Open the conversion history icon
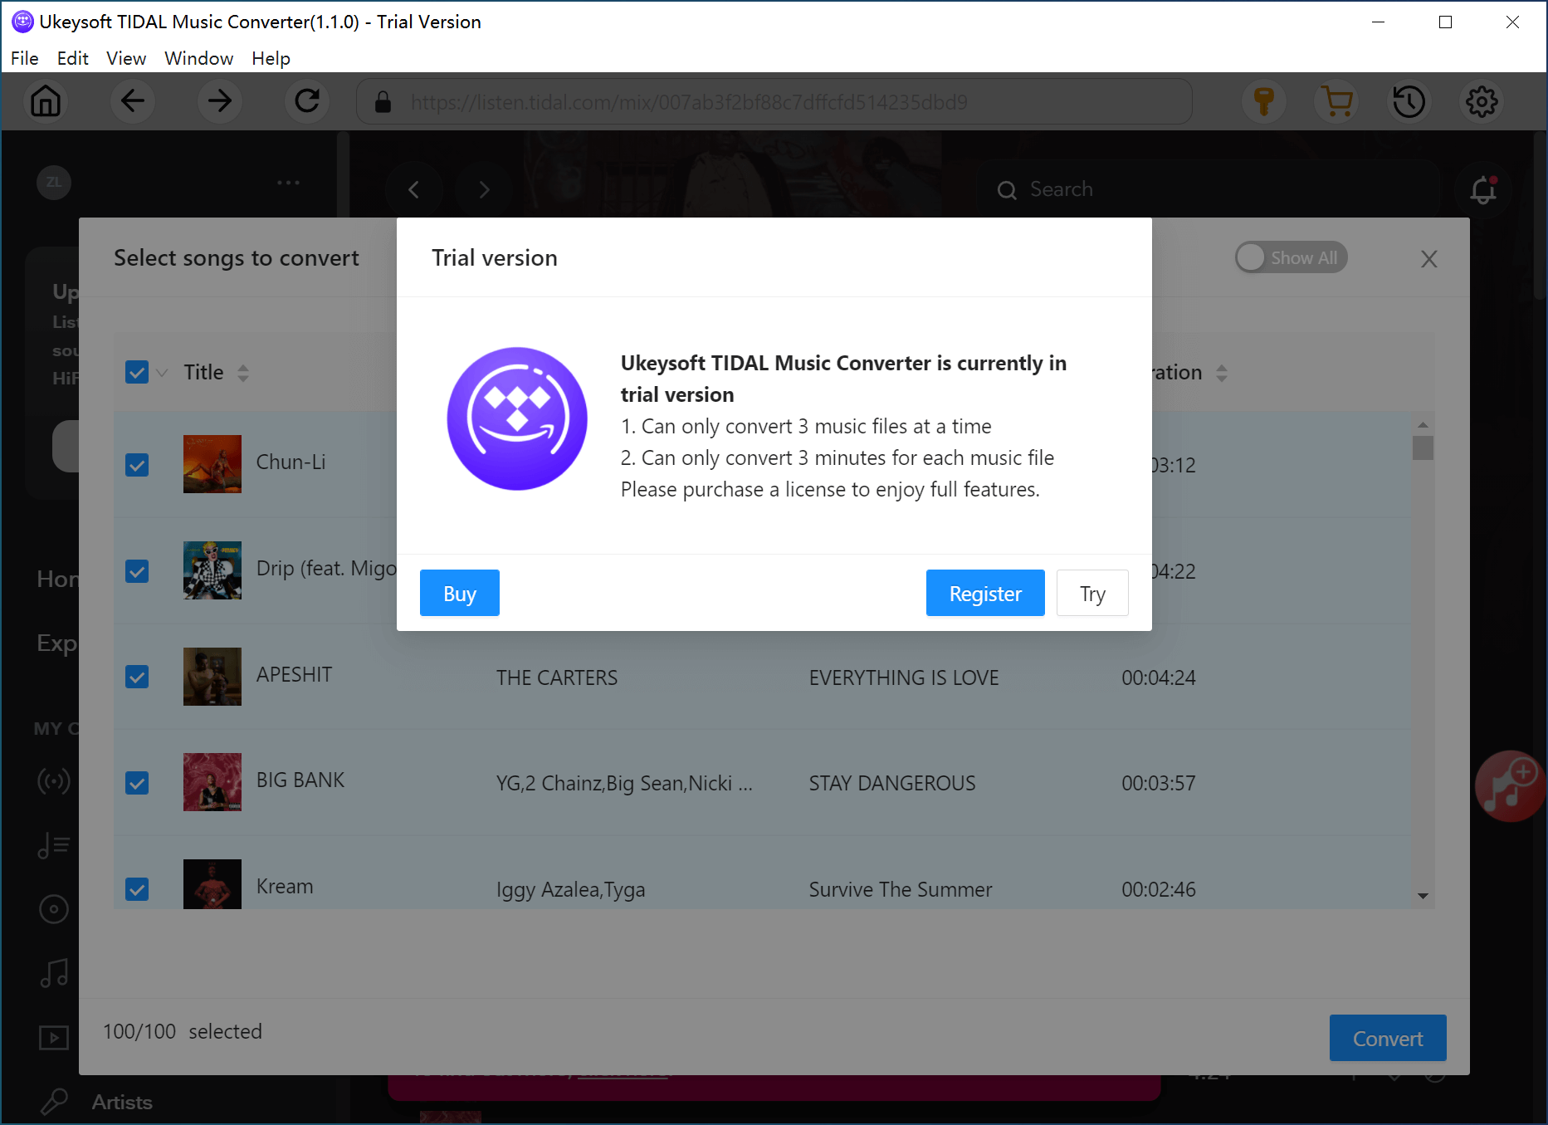The image size is (1548, 1125). (1409, 101)
